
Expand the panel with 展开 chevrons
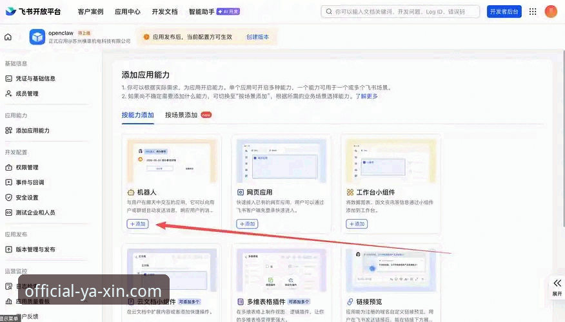pos(557,287)
